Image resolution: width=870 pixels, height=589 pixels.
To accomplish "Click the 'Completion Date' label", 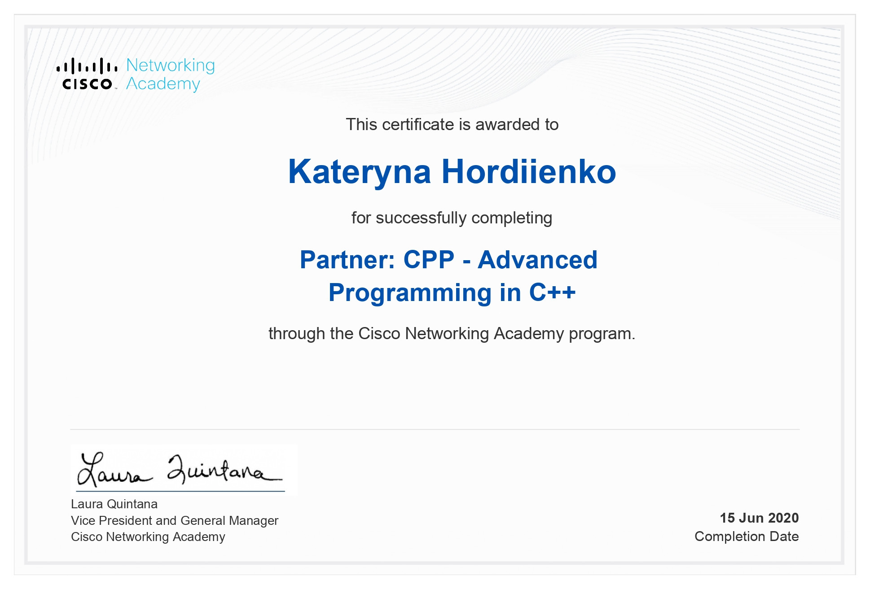I will 747,537.
